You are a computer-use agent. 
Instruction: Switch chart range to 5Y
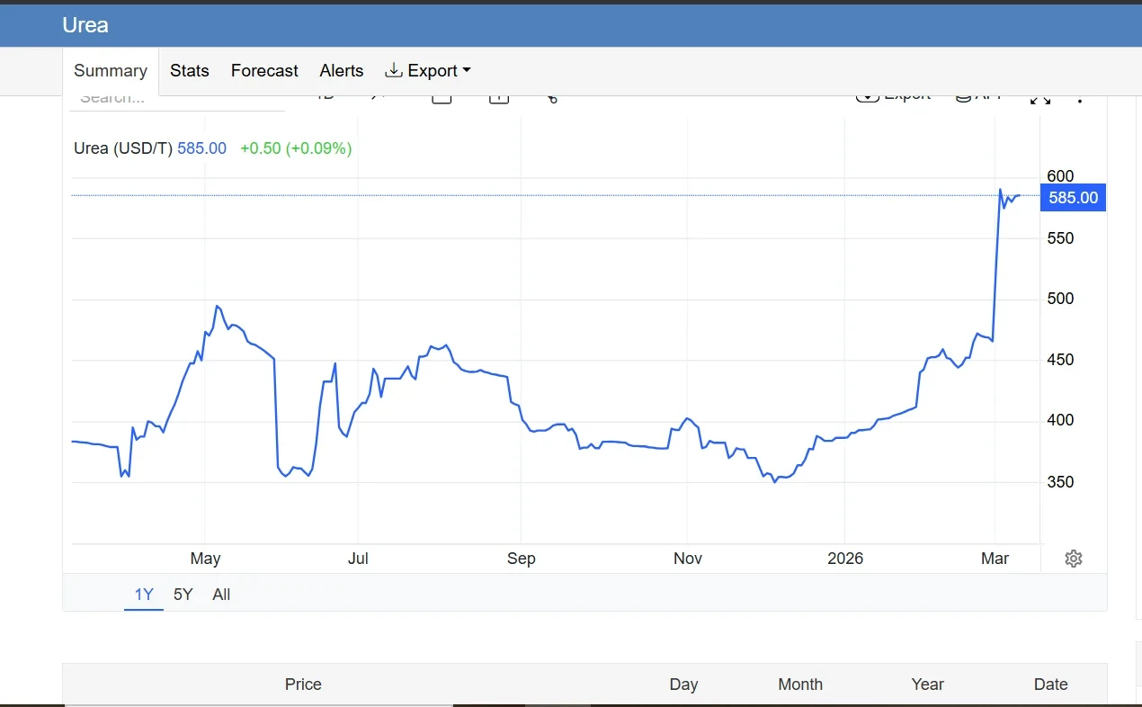point(183,595)
